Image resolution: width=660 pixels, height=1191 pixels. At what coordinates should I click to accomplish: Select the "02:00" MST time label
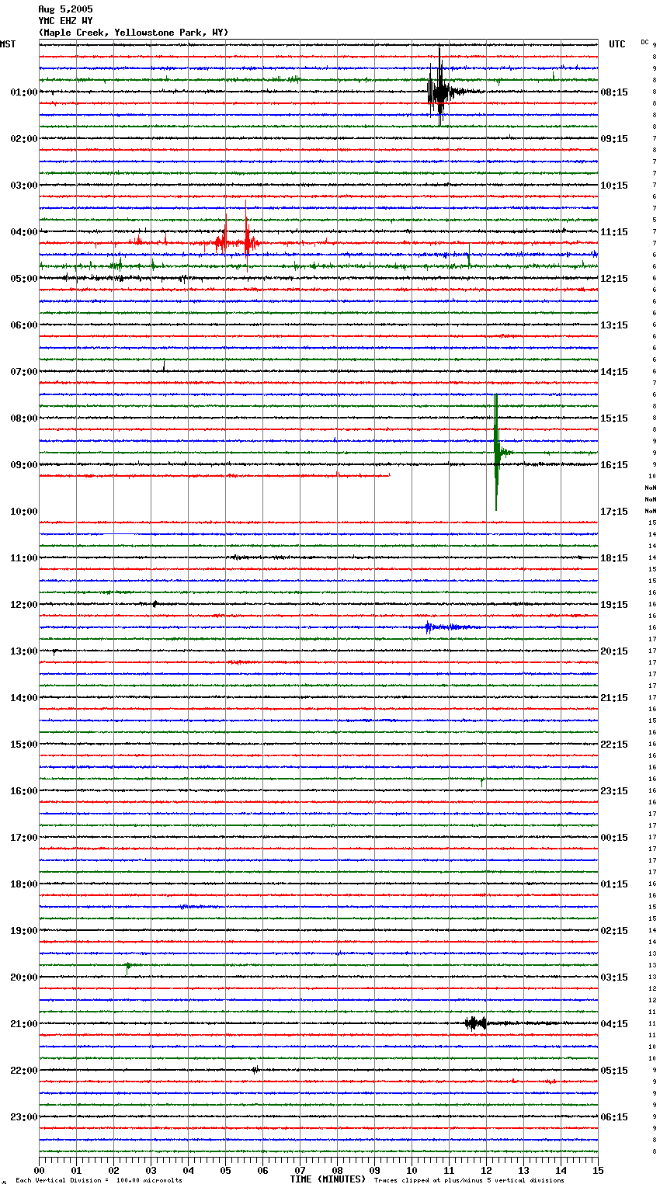click(x=24, y=139)
